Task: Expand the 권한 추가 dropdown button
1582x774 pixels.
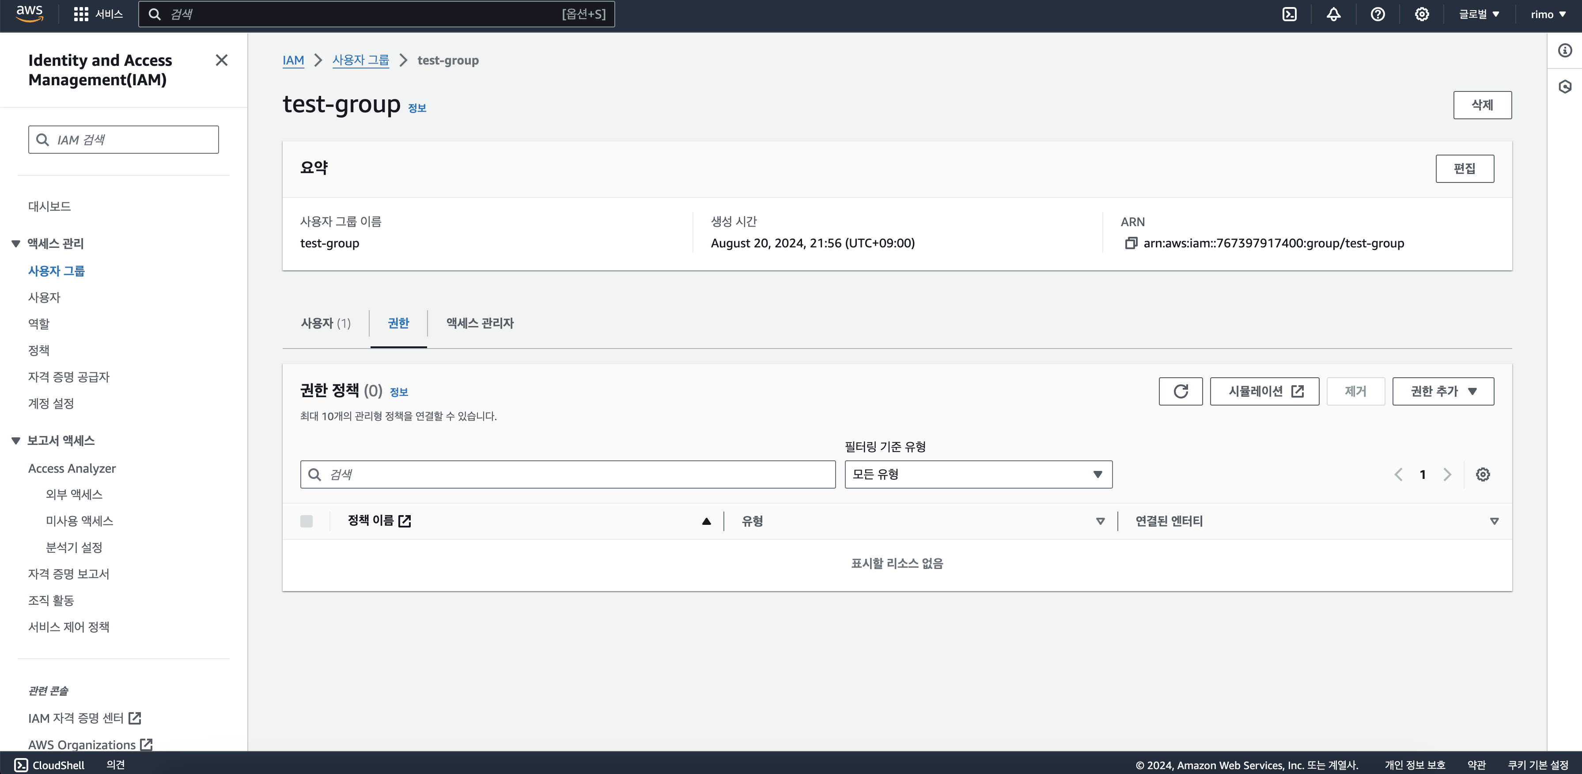Action: (x=1442, y=391)
